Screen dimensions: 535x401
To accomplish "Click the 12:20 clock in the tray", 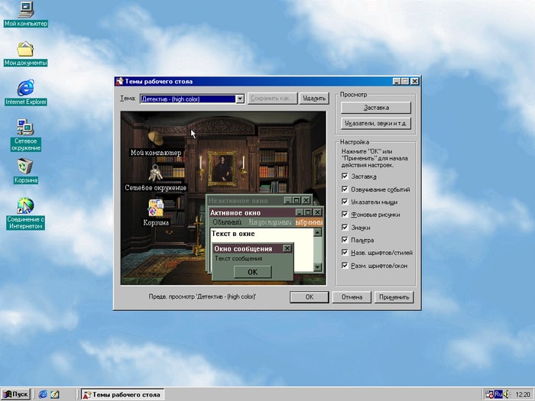I will 522,395.
